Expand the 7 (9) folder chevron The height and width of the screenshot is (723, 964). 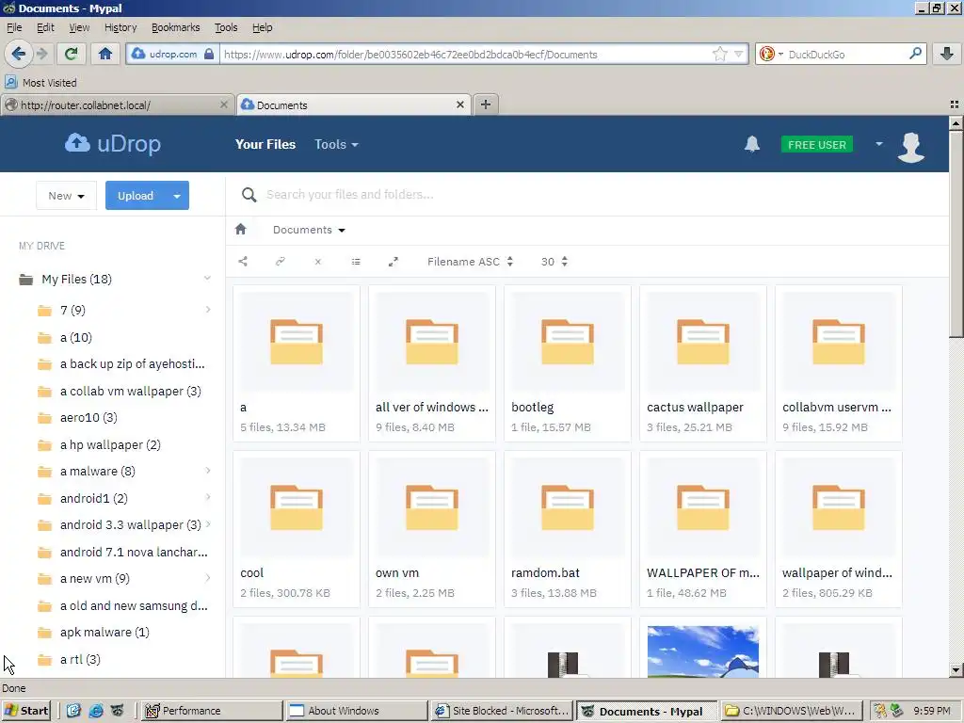point(208,309)
